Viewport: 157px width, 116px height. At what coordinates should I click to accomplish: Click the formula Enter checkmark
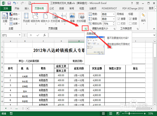point(38,35)
